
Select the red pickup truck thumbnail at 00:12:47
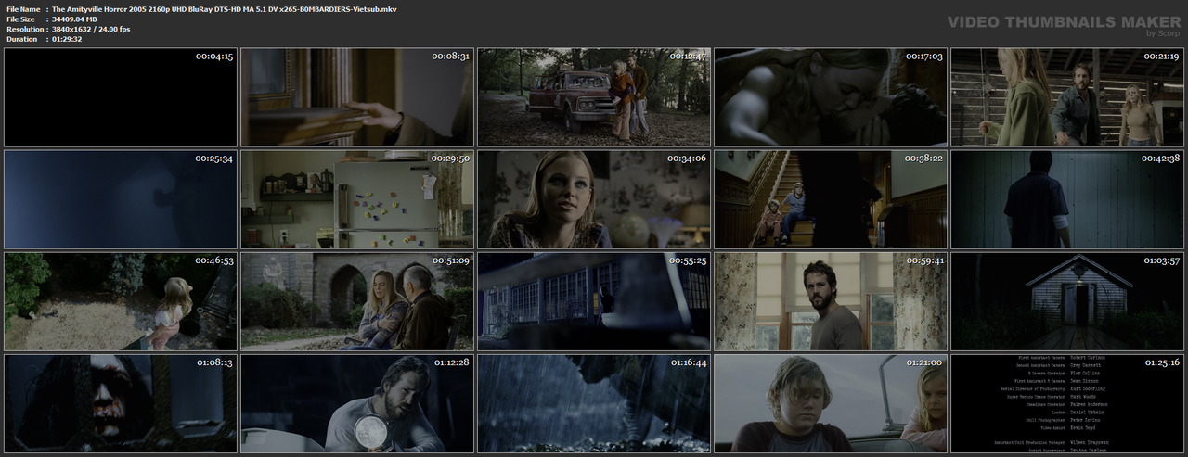tap(594, 97)
